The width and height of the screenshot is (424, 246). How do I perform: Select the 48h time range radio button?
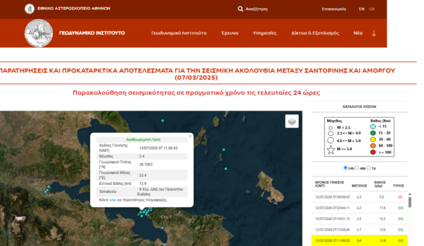click(357, 168)
